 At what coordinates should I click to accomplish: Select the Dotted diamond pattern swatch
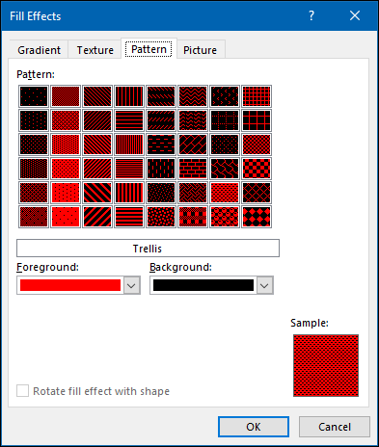[x=225, y=145]
